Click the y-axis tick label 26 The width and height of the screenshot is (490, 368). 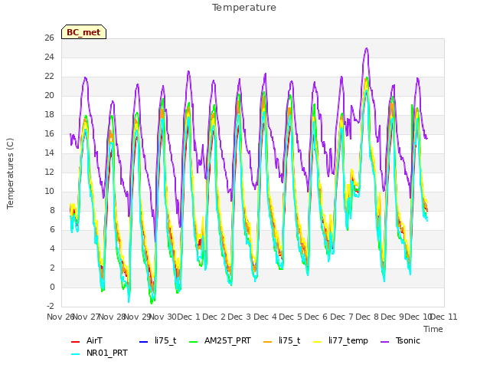(49, 38)
